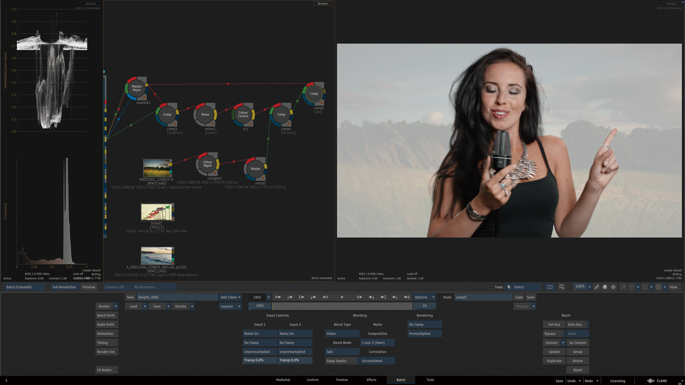Screen dimensions: 685x385
Task: Toggle the Preview button
Action: coord(89,287)
